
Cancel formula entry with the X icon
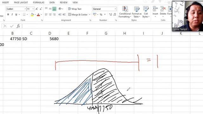5,26
